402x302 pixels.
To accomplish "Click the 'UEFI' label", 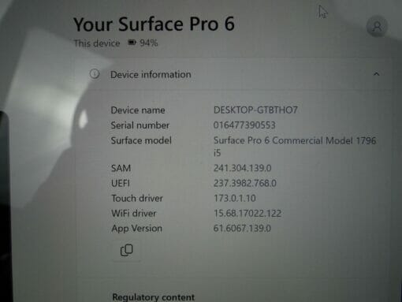I will [121, 183].
